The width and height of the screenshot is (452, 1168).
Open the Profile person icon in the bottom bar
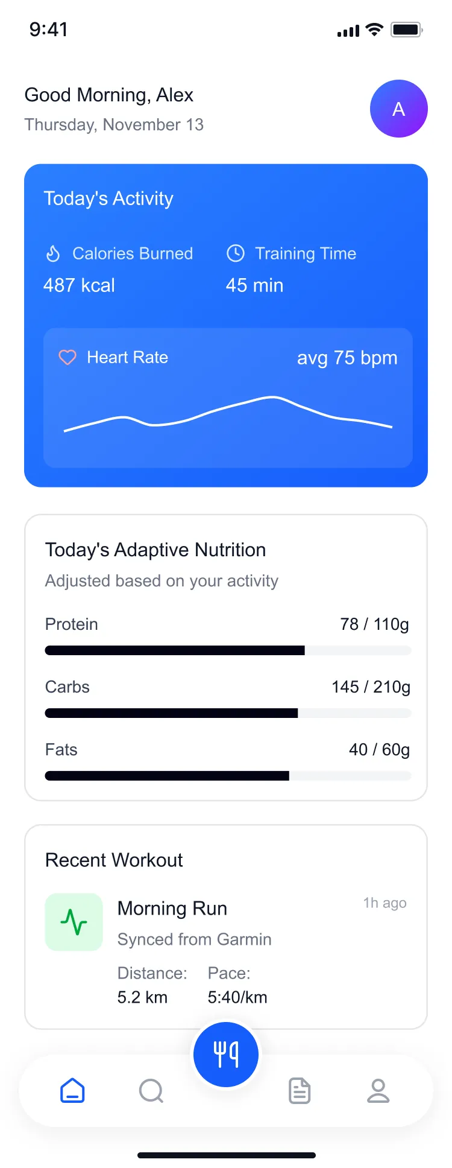(x=378, y=1091)
